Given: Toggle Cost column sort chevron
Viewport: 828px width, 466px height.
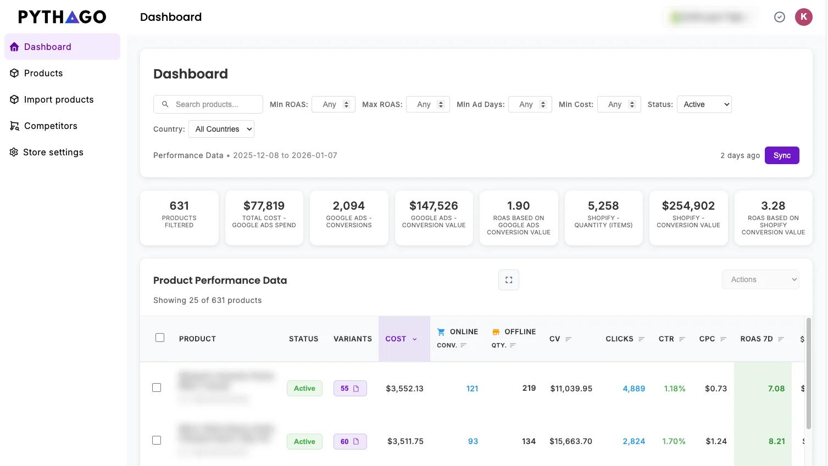Looking at the screenshot, I should click(x=415, y=339).
